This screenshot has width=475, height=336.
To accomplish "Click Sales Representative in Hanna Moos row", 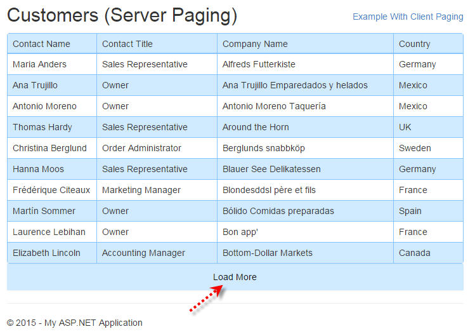I will point(157,169).
